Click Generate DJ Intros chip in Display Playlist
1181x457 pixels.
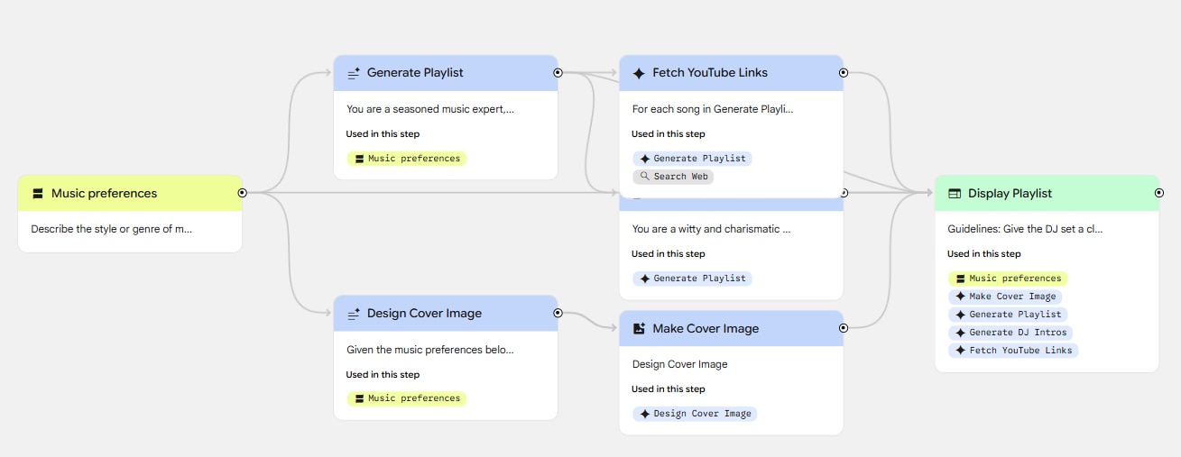pos(1010,333)
